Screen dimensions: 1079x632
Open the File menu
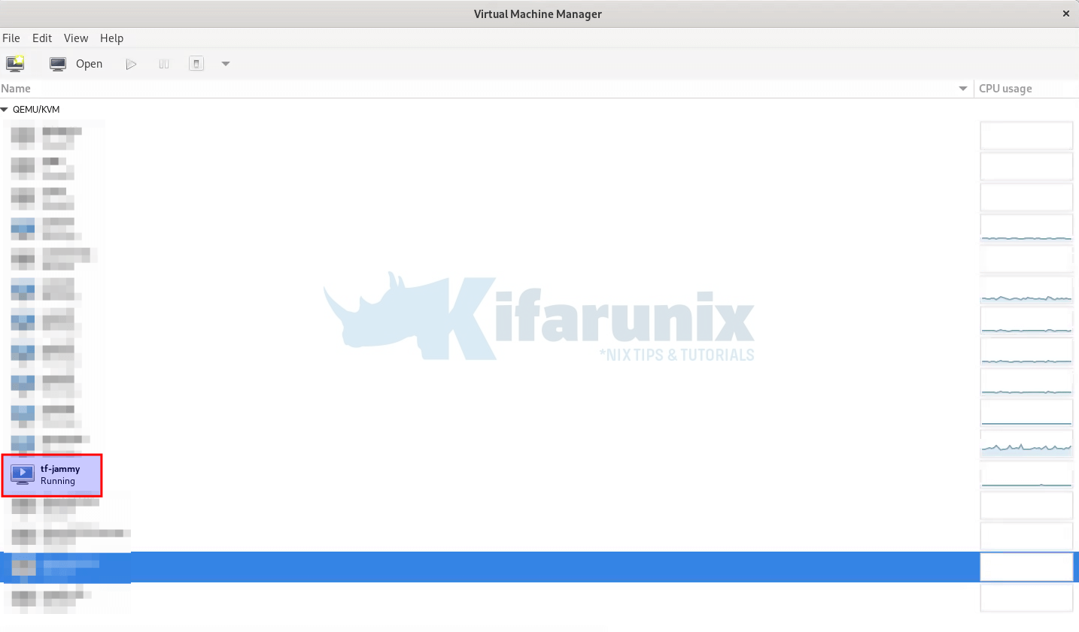[x=11, y=38]
